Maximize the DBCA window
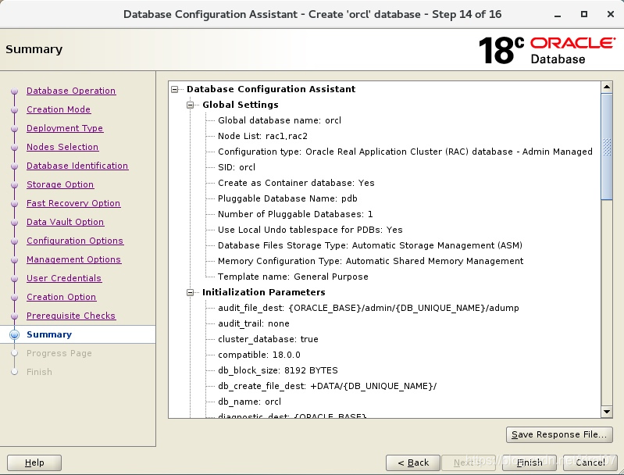 (584, 14)
